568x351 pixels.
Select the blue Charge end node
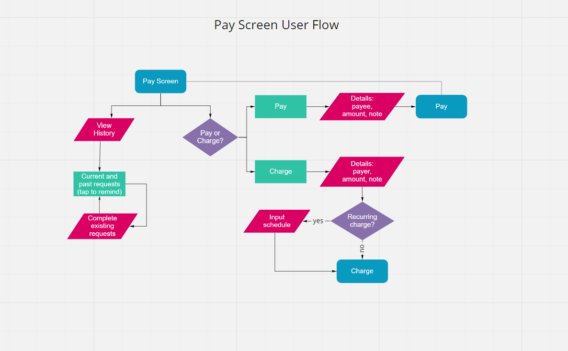362,271
